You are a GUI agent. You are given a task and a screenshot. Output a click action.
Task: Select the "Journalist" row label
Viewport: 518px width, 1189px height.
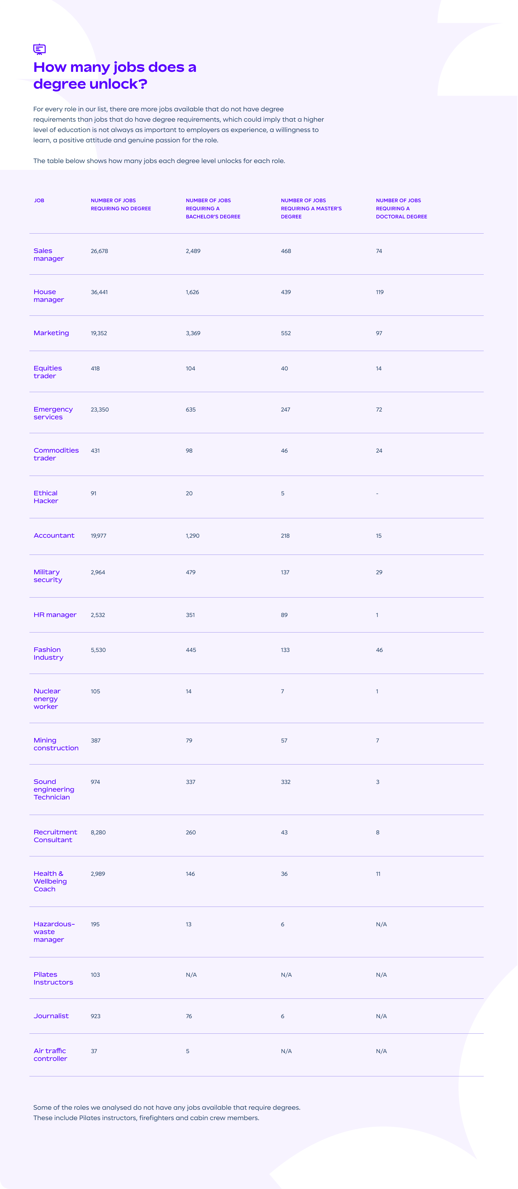click(x=51, y=1016)
